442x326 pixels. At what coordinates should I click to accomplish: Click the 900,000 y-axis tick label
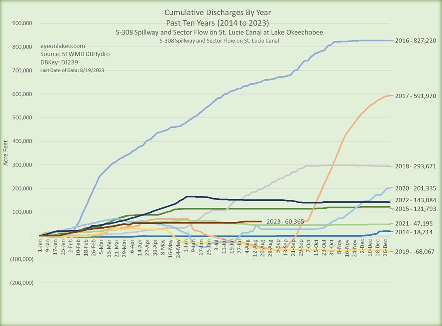click(21, 23)
